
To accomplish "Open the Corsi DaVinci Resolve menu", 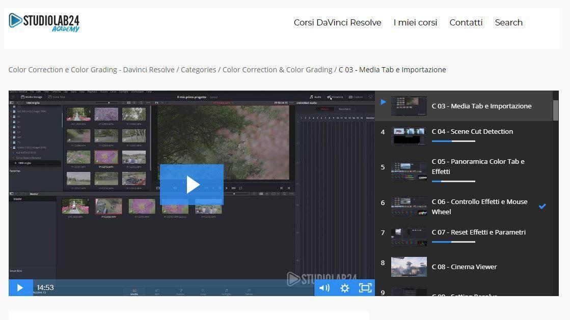I will (337, 22).
